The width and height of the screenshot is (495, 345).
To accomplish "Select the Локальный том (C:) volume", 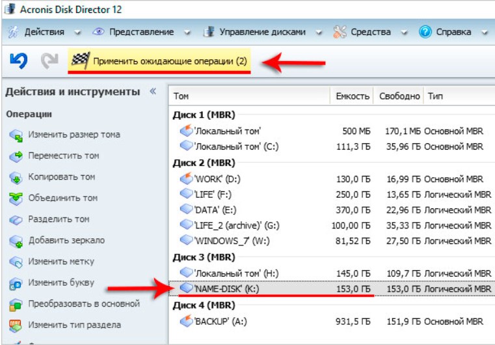I will click(332, 146).
